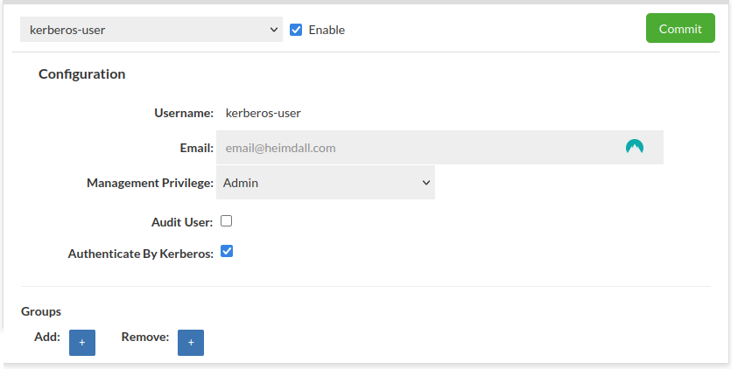The height and width of the screenshot is (383, 738).
Task: Click the Audit User label
Action: pyautogui.click(x=182, y=222)
